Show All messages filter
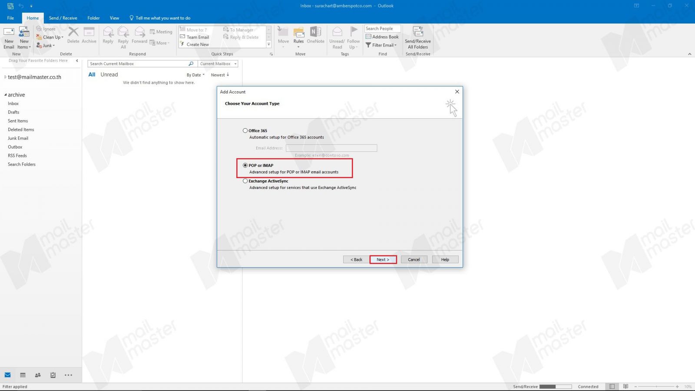 point(92,75)
